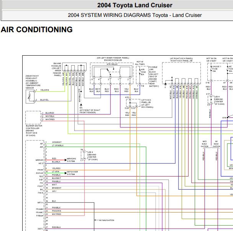The image size is (233, 231).
Task: Click the "FRBLW" terminal name
Action: [x=39, y=216]
